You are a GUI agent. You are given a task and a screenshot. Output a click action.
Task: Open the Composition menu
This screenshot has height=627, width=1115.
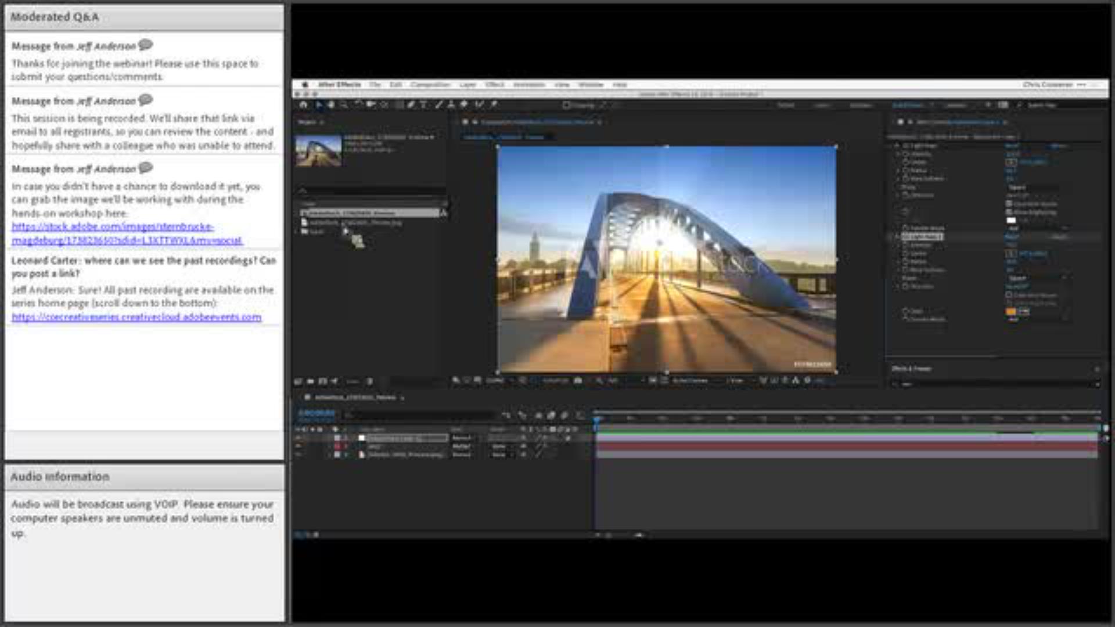click(430, 85)
